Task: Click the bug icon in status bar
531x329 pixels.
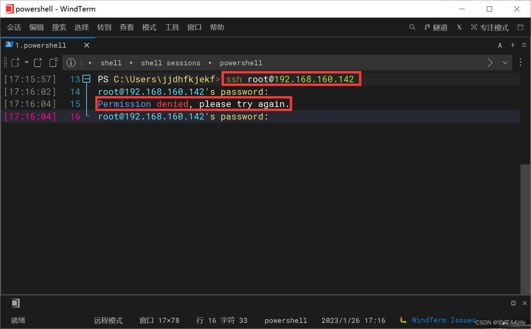Action: pyautogui.click(x=403, y=320)
